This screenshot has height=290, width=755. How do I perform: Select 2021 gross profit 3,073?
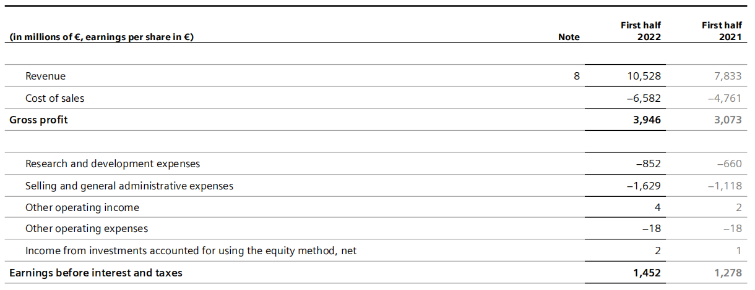[x=727, y=120]
